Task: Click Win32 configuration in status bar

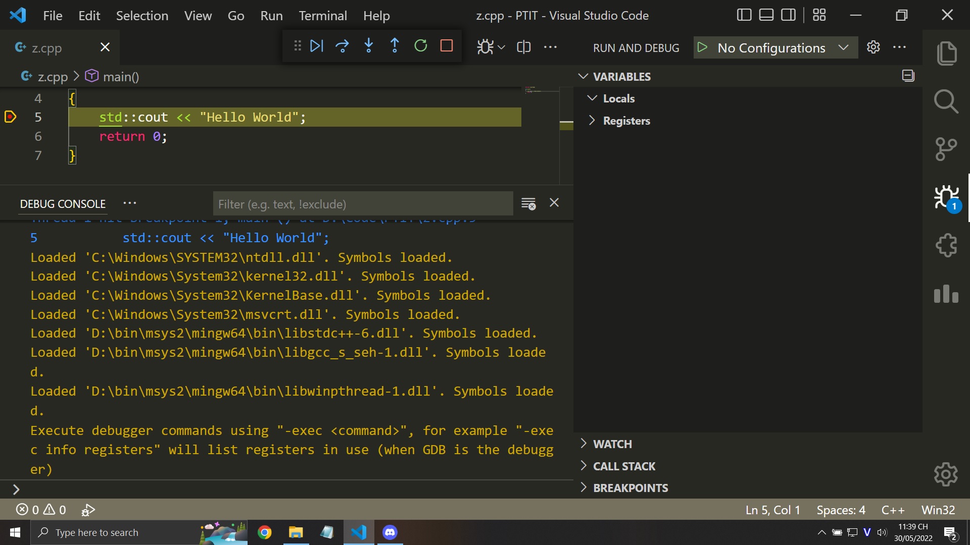Action: 938,510
